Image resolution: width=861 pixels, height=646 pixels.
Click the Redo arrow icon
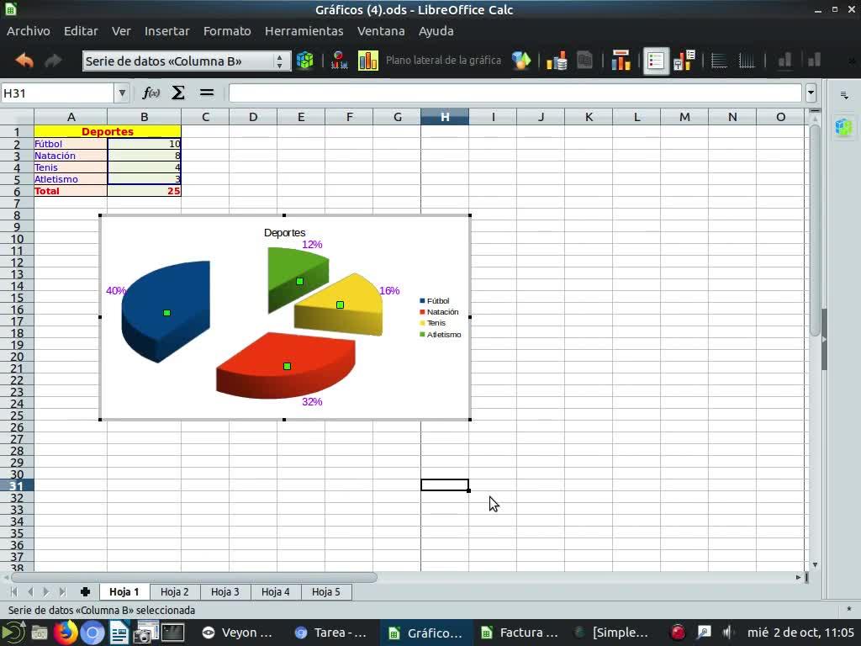point(53,61)
